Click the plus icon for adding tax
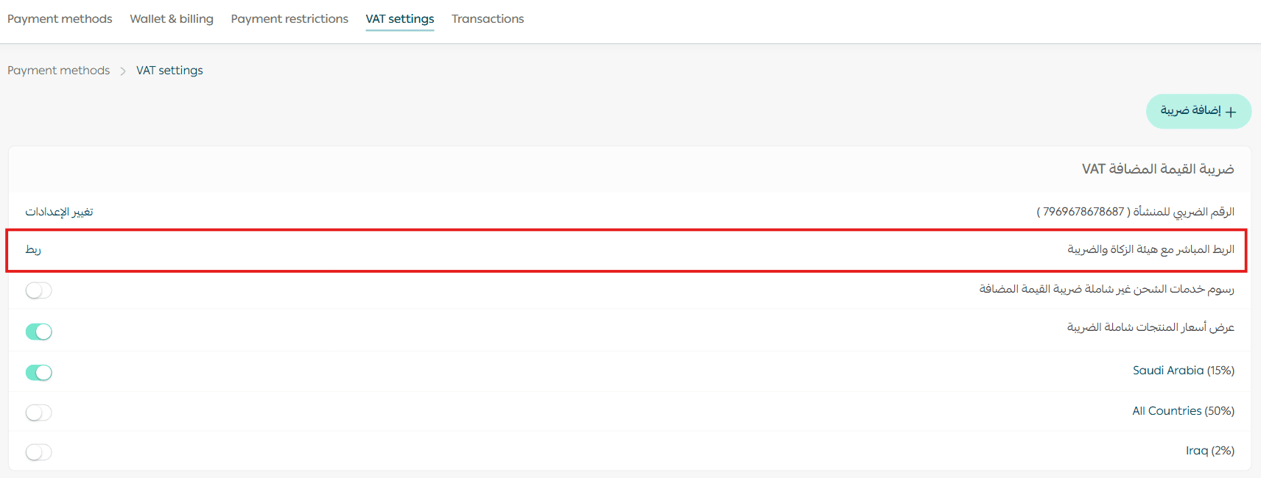1261x478 pixels. 1230,112
